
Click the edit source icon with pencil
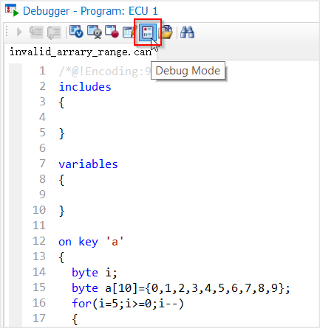pos(129,32)
